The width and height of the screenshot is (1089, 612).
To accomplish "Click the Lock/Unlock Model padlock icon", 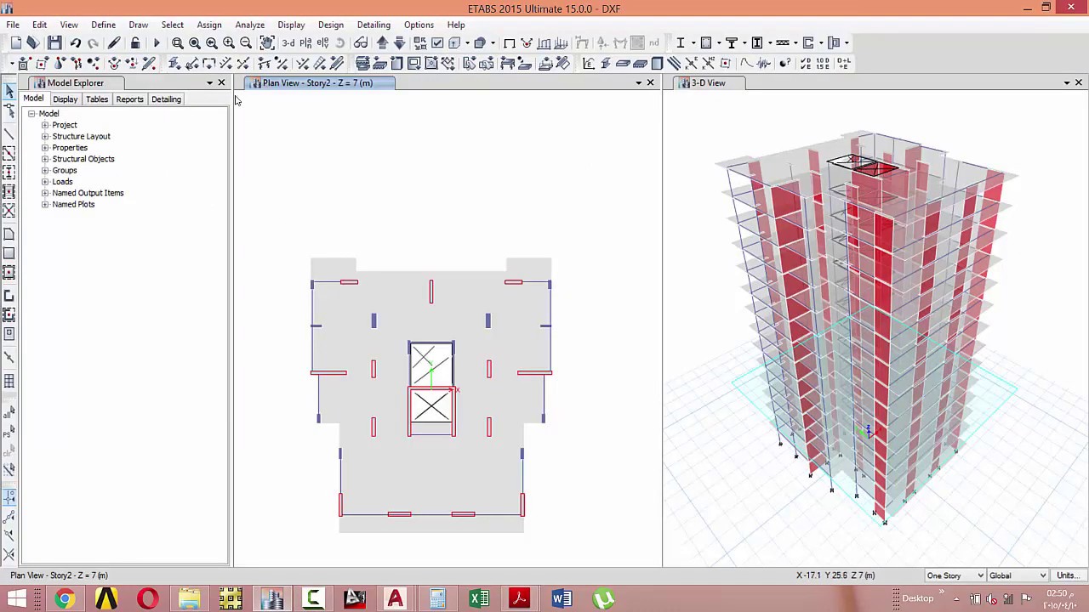I will pos(135,42).
